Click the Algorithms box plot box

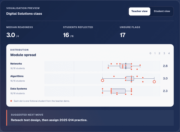tap(130, 78)
